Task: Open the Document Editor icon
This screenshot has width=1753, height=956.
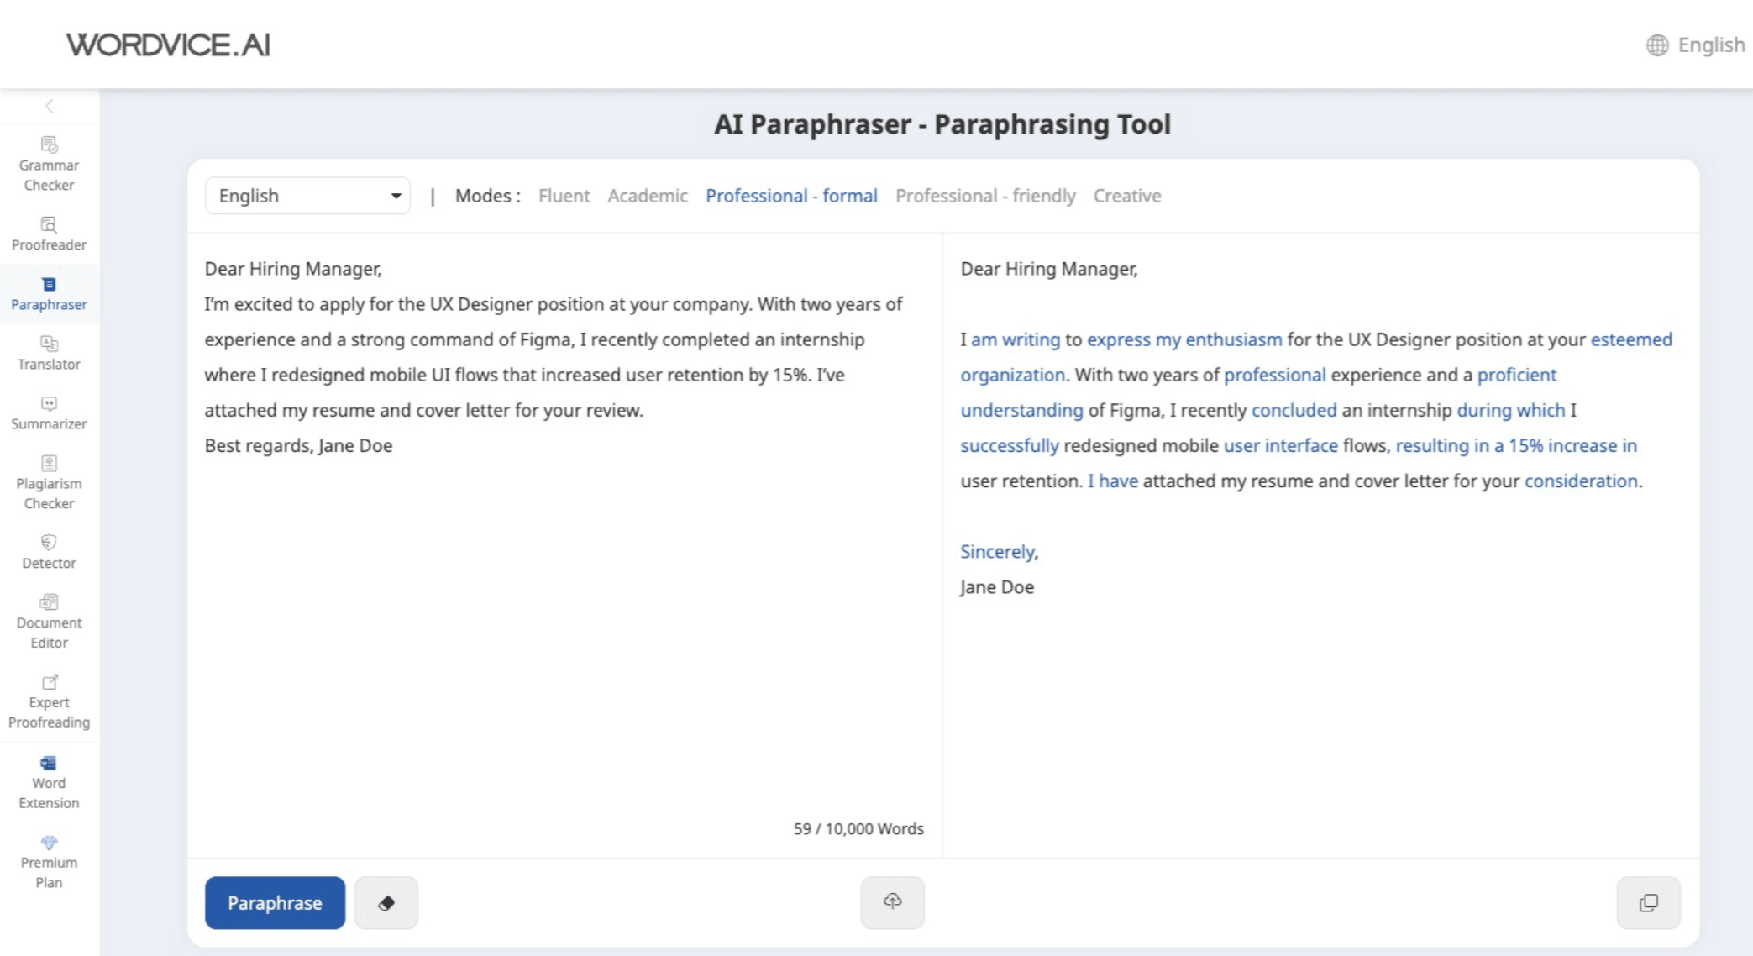Action: 49,602
